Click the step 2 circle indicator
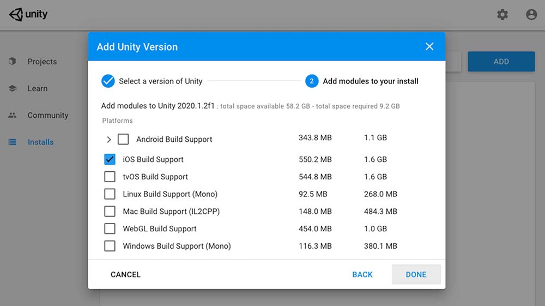Viewport: 545px width, 306px height. pos(312,81)
